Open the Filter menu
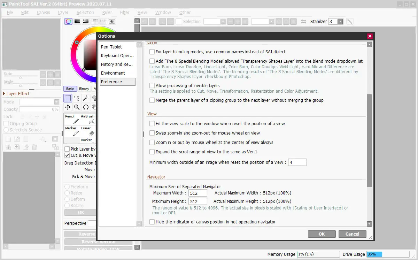This screenshot has width=418, height=260. tap(125, 12)
